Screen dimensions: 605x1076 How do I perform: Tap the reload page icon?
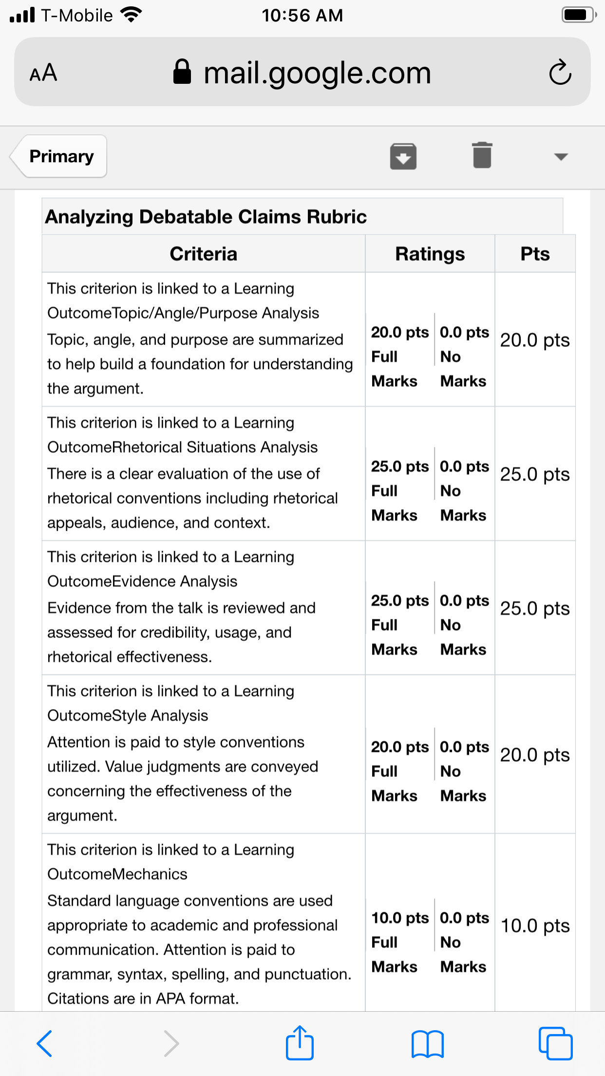coord(560,73)
